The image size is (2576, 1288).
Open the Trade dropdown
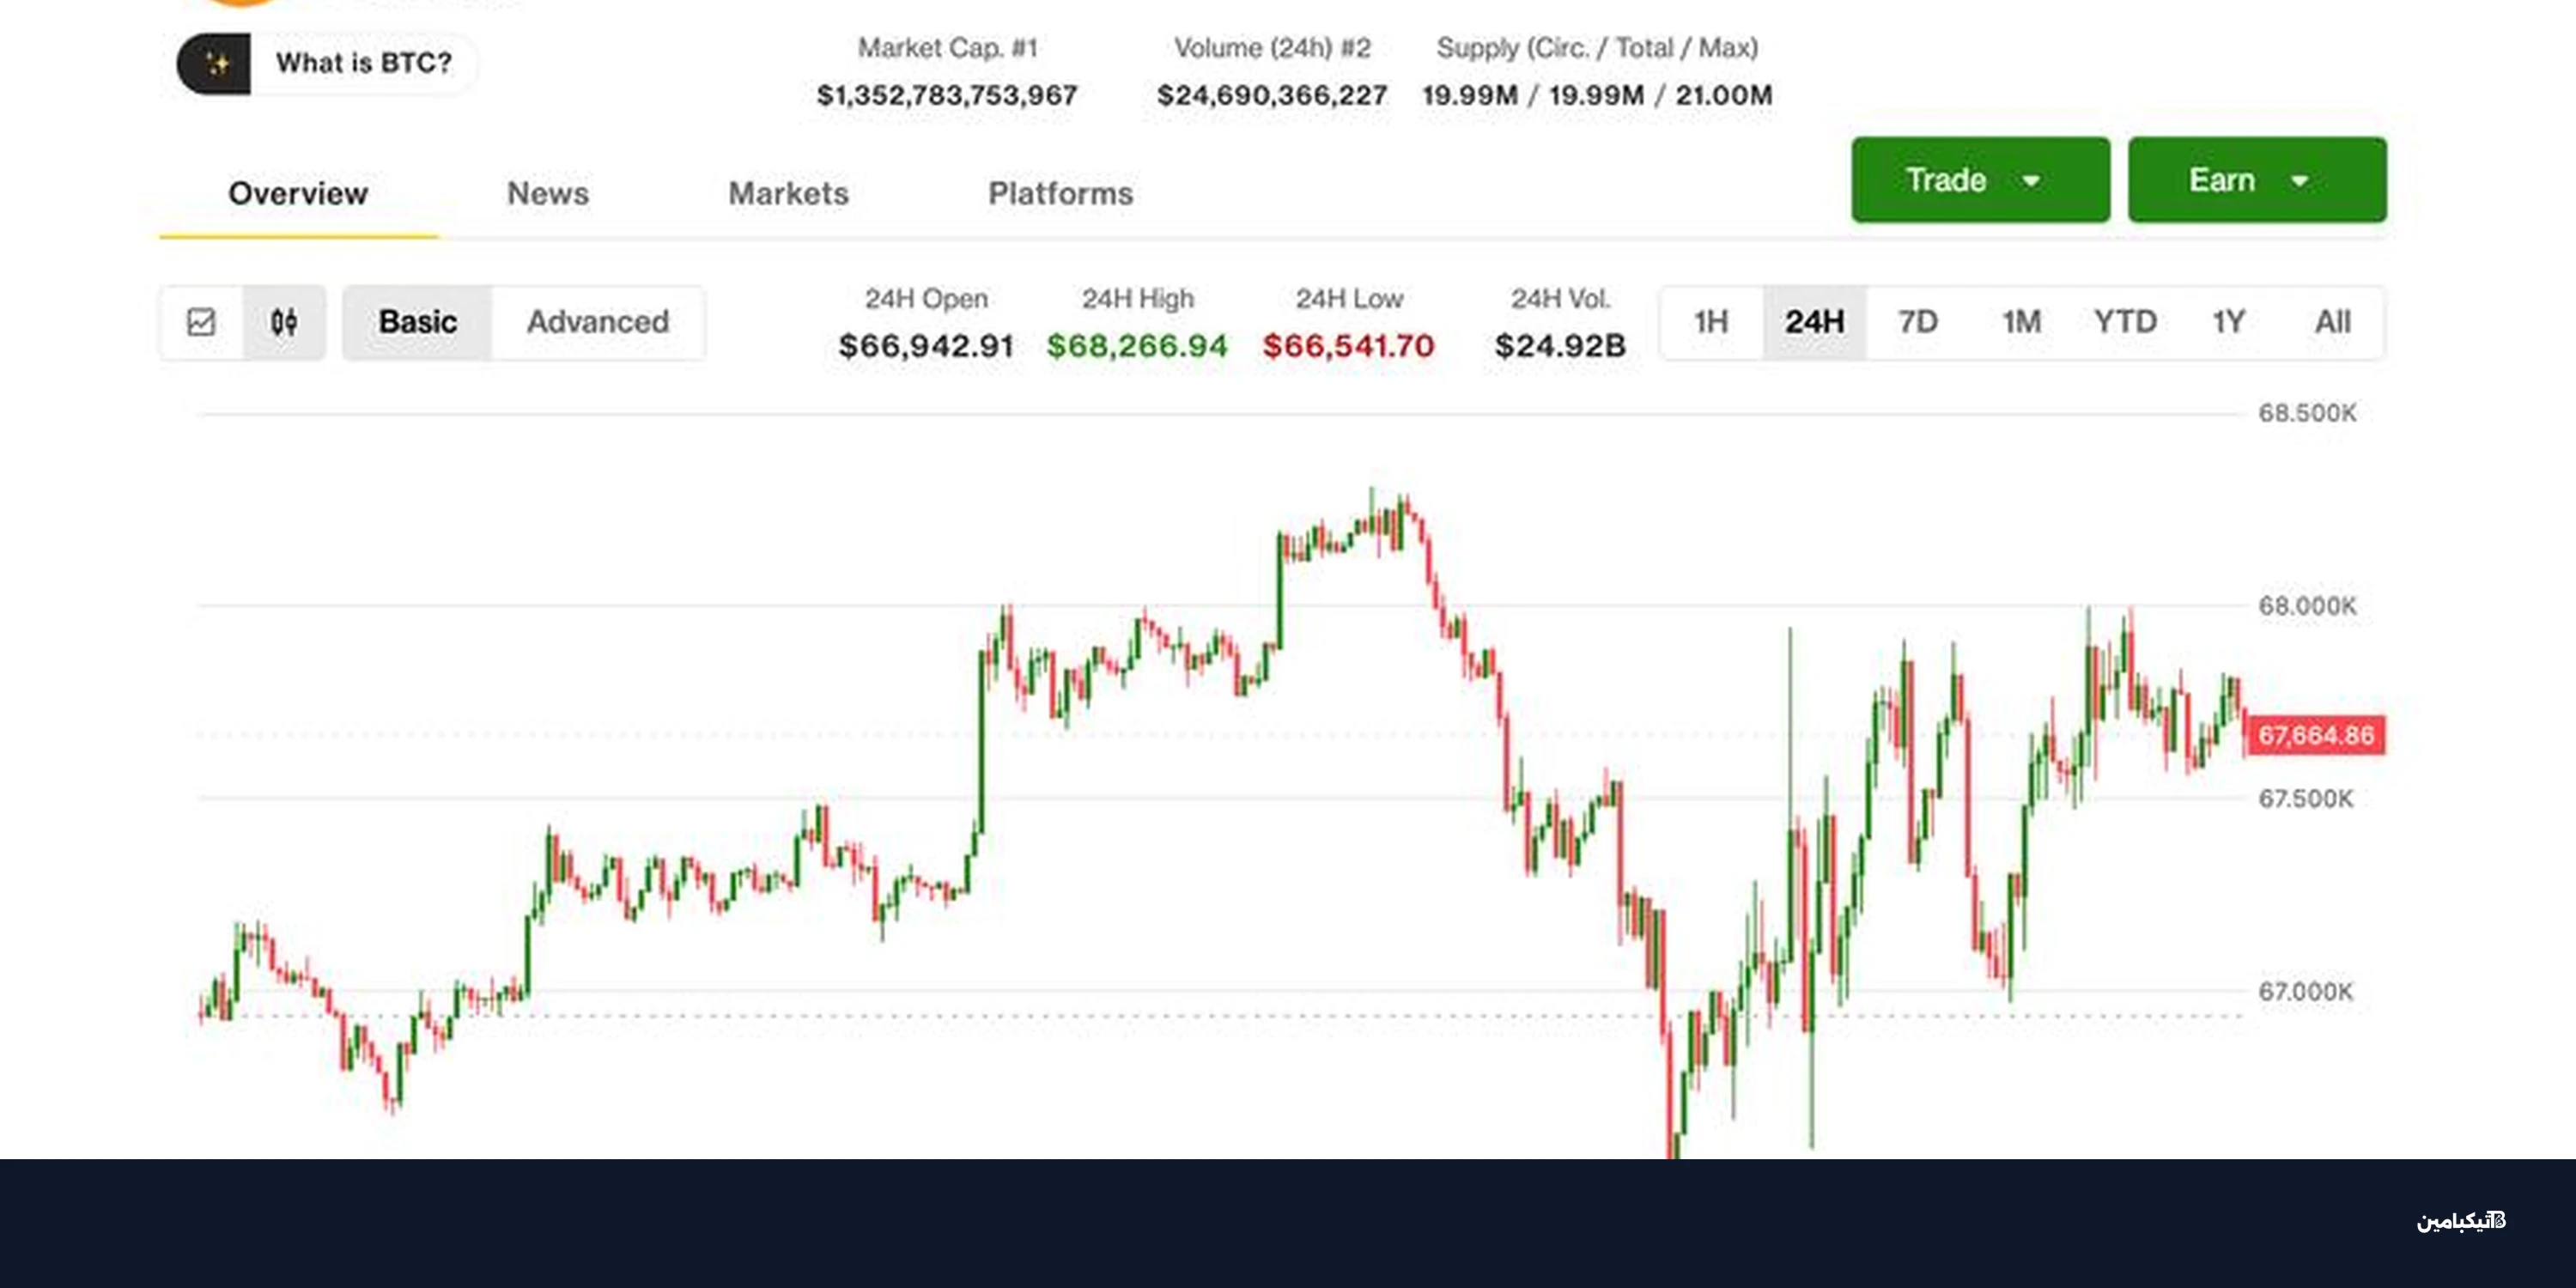click(1979, 180)
